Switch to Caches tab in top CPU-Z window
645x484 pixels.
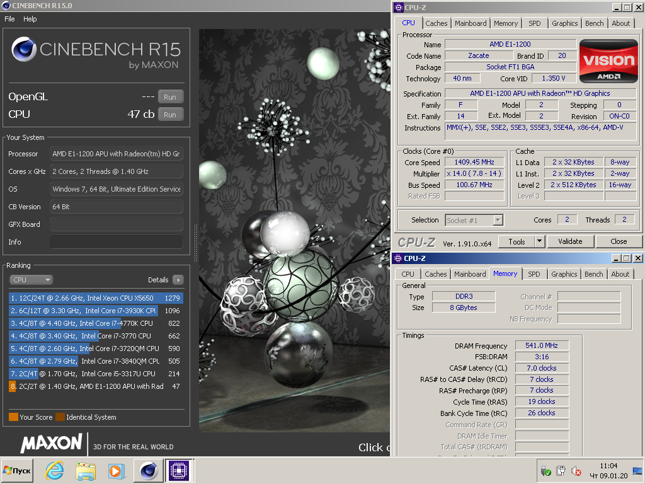[x=436, y=23]
